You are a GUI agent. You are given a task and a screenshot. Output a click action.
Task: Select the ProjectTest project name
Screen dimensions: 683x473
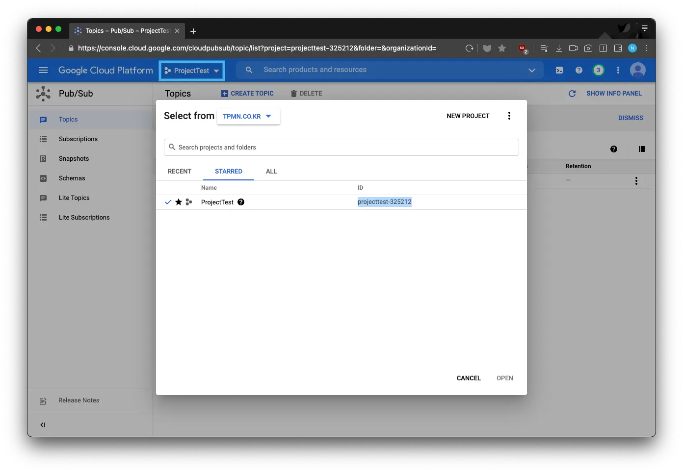217,202
